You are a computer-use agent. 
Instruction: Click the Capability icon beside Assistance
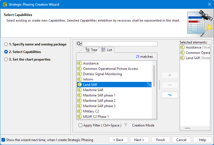click(79, 63)
